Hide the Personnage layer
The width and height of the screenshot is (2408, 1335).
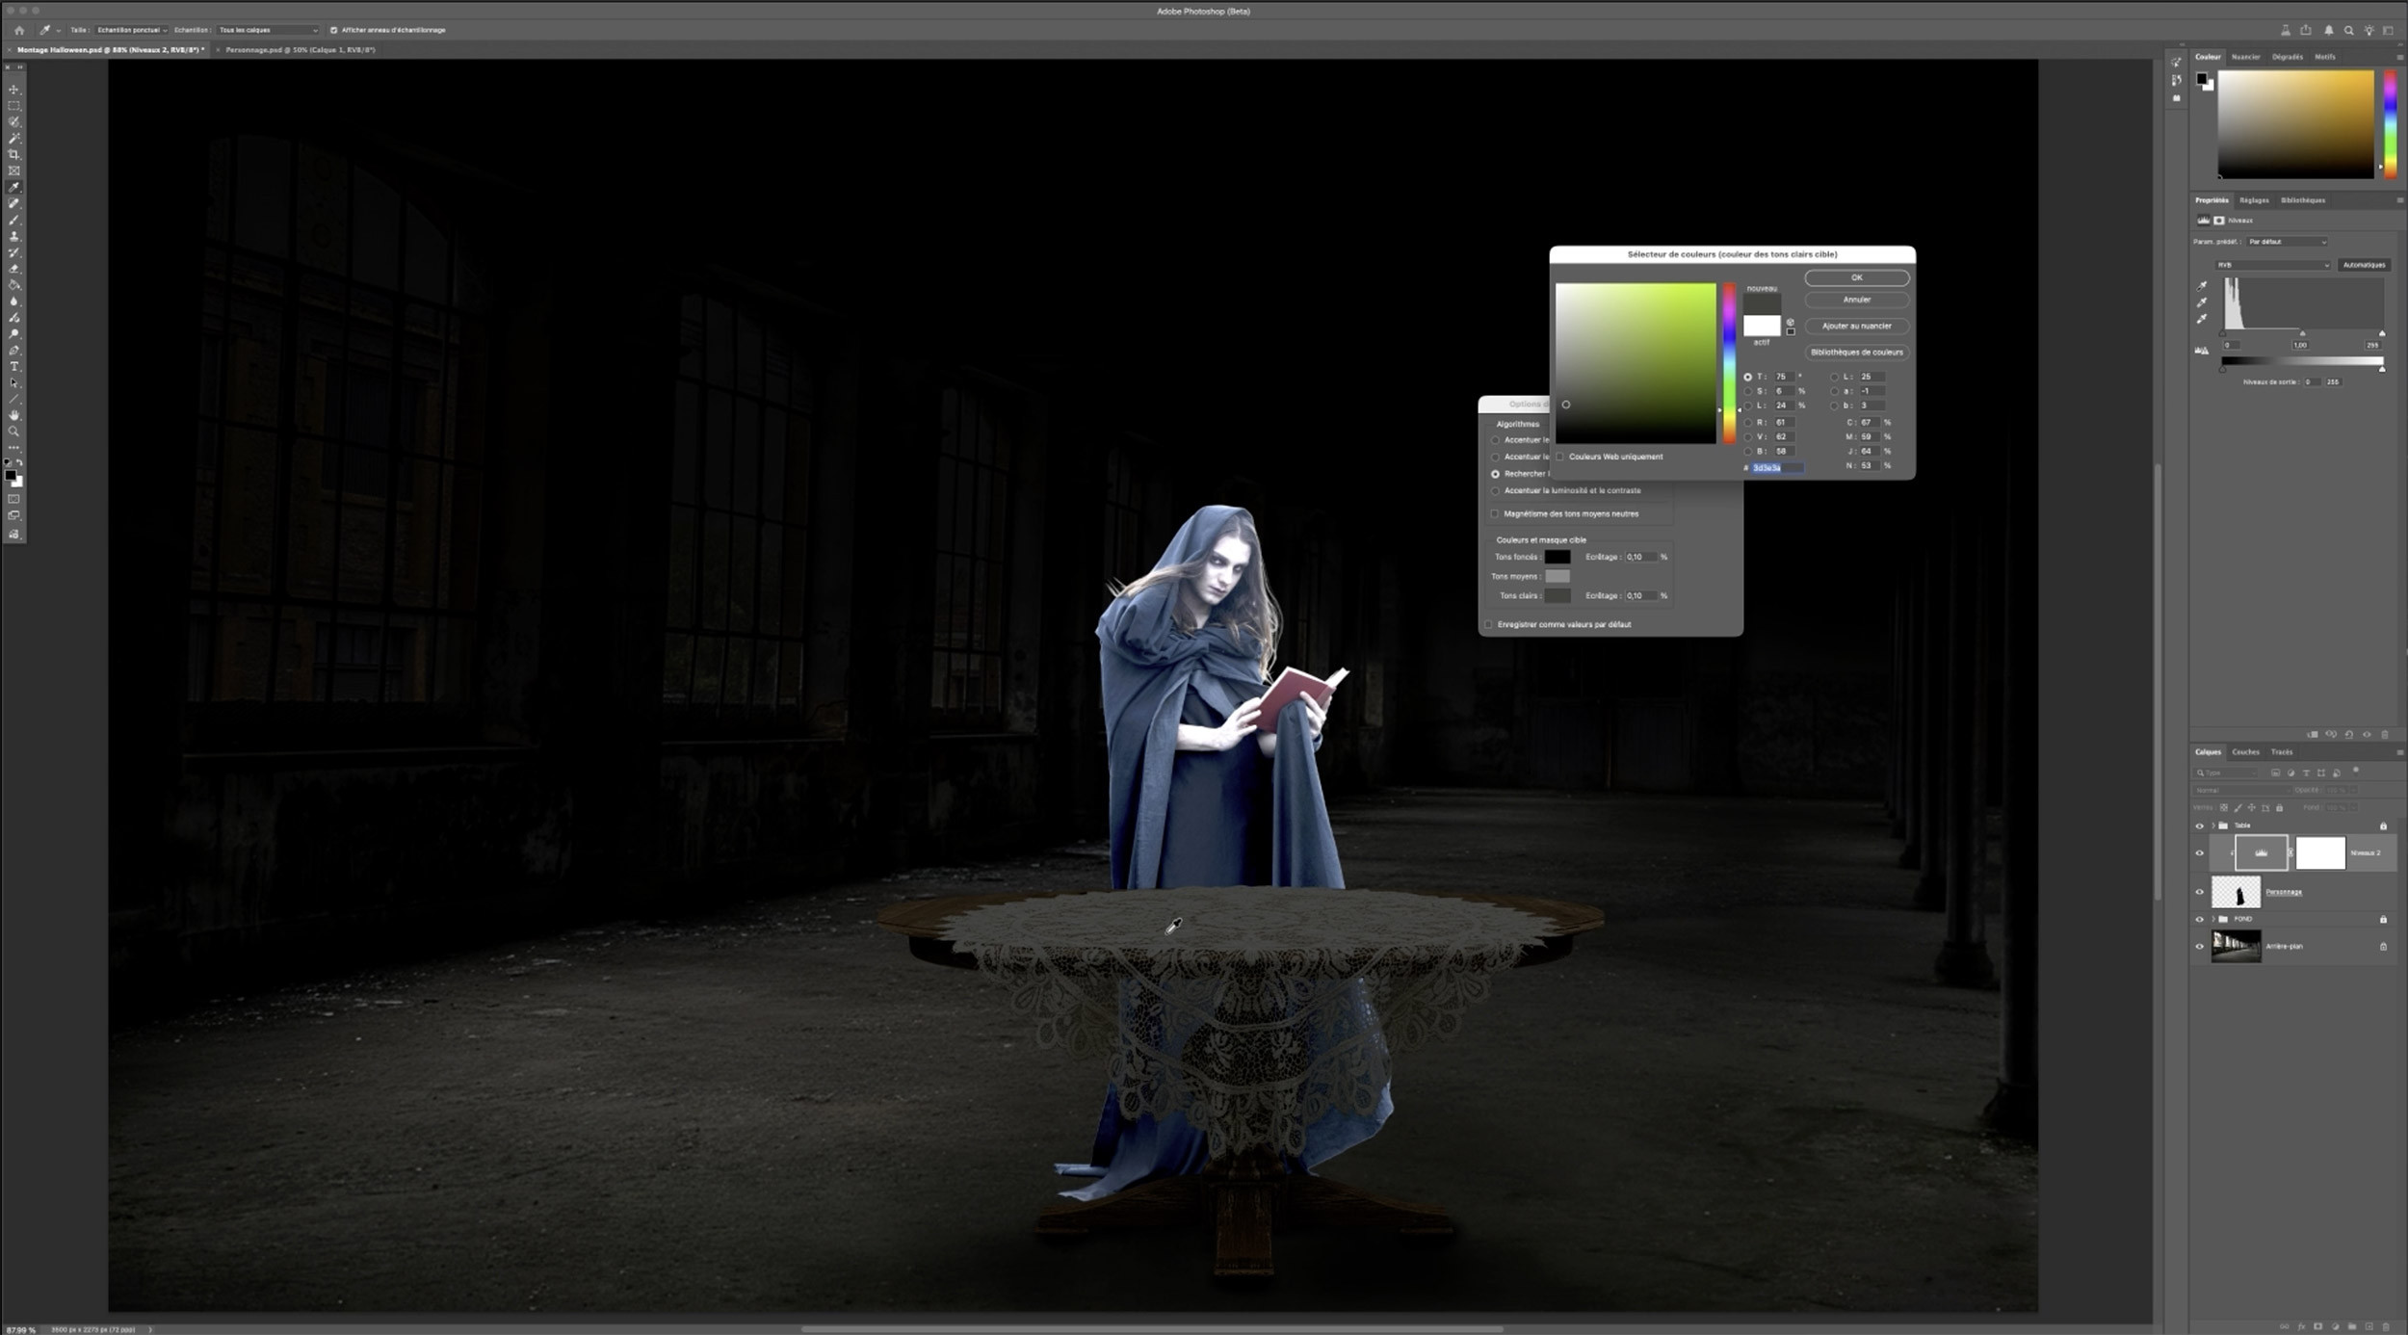2199,892
